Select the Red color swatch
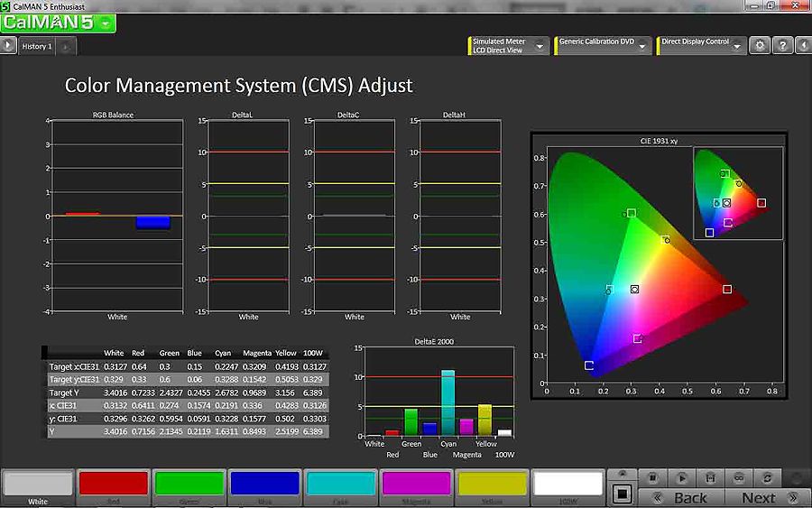 coord(113,484)
